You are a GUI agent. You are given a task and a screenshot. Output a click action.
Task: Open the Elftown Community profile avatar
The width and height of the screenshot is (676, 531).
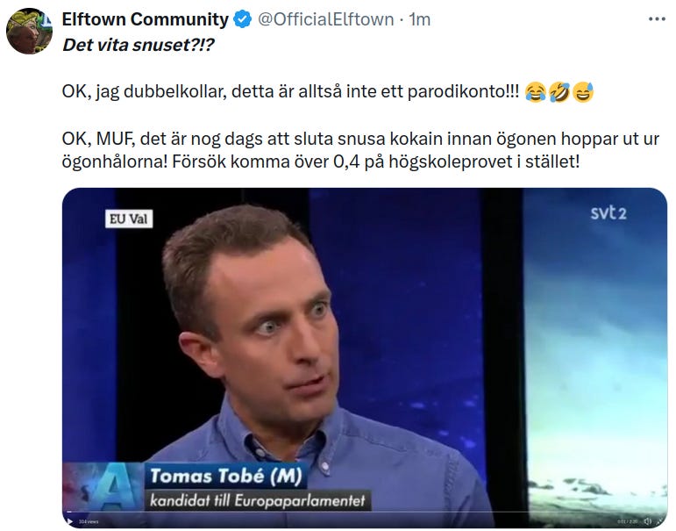tap(29, 31)
